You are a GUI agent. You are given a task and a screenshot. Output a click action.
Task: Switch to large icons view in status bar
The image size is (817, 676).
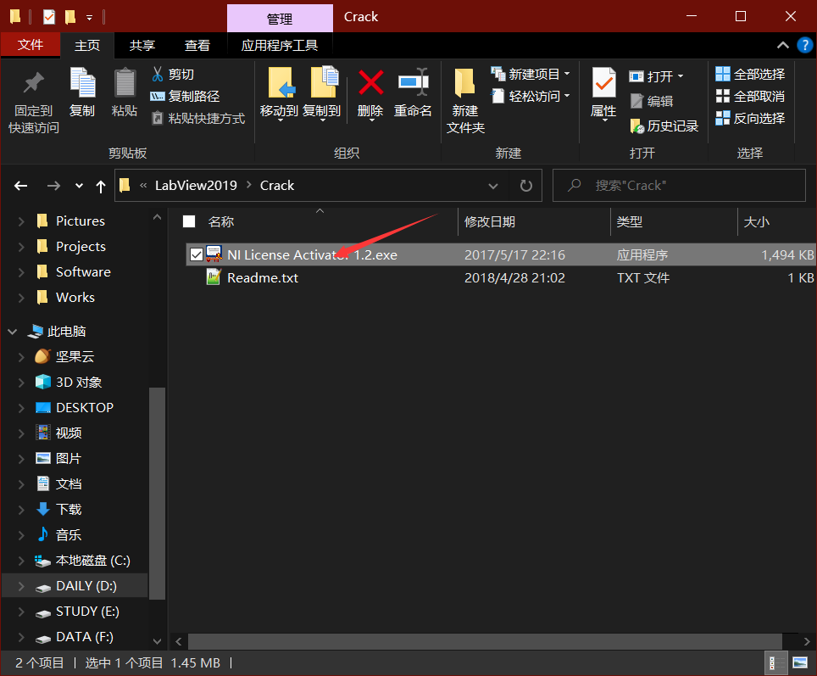point(800,663)
